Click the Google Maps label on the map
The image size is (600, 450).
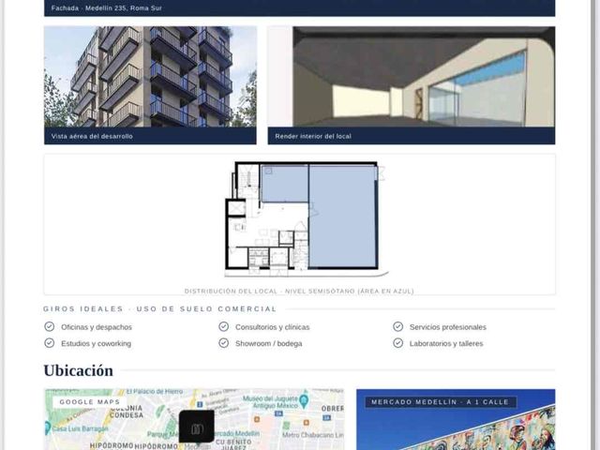(x=90, y=402)
